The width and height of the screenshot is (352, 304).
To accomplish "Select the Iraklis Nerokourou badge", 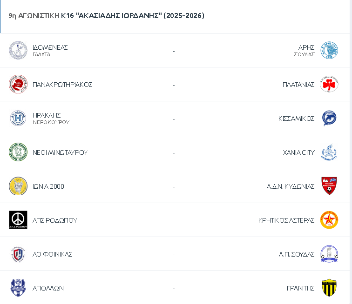I will [x=18, y=119].
